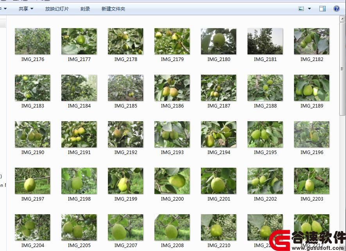Click the file name text IMG_2190
The image size is (346, 251).
pyautogui.click(x=33, y=152)
